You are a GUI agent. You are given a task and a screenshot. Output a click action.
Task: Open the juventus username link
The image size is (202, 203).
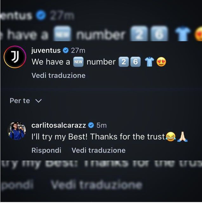46,51
